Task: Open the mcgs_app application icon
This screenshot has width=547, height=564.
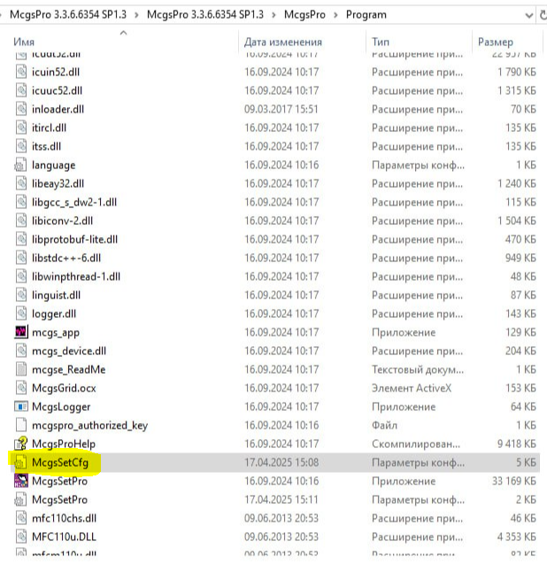Action: 21,332
